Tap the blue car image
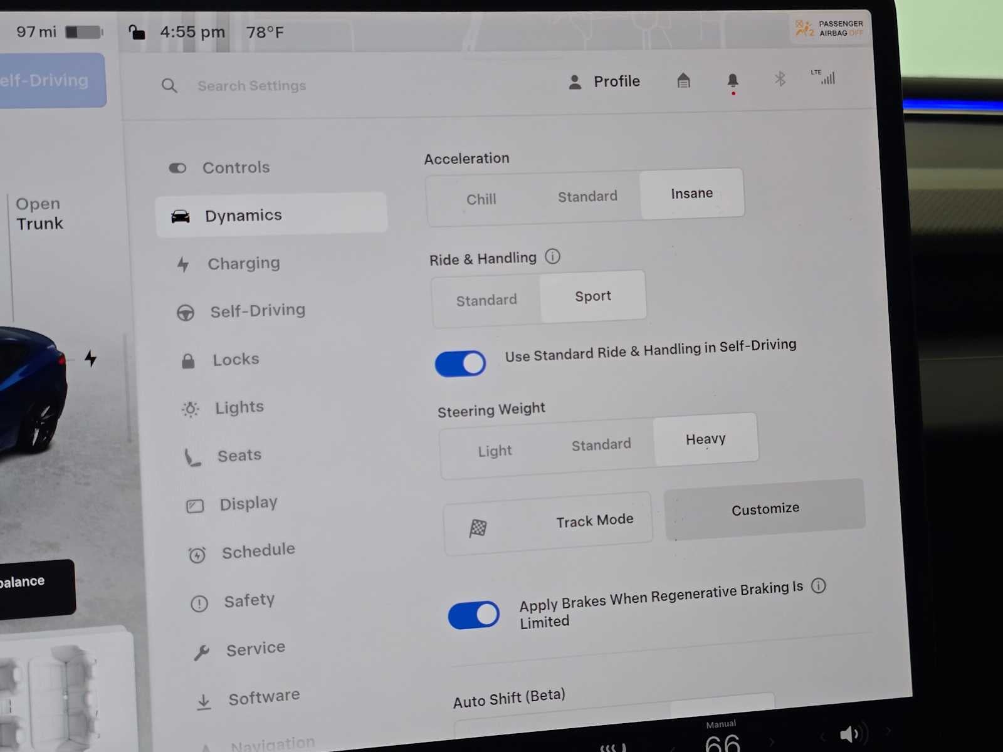Viewport: 1003px width, 752px height. tap(31, 389)
